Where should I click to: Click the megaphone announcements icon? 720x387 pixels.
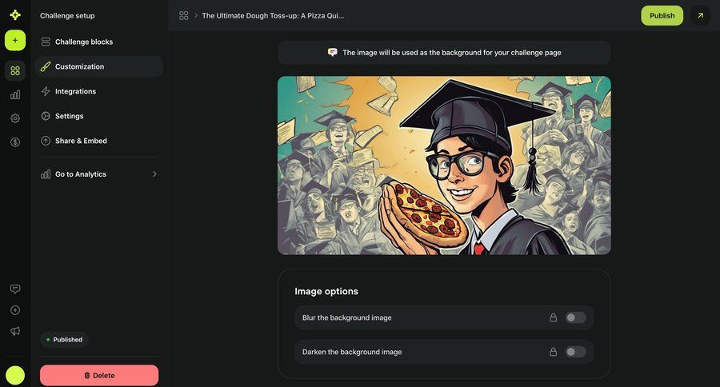15,331
